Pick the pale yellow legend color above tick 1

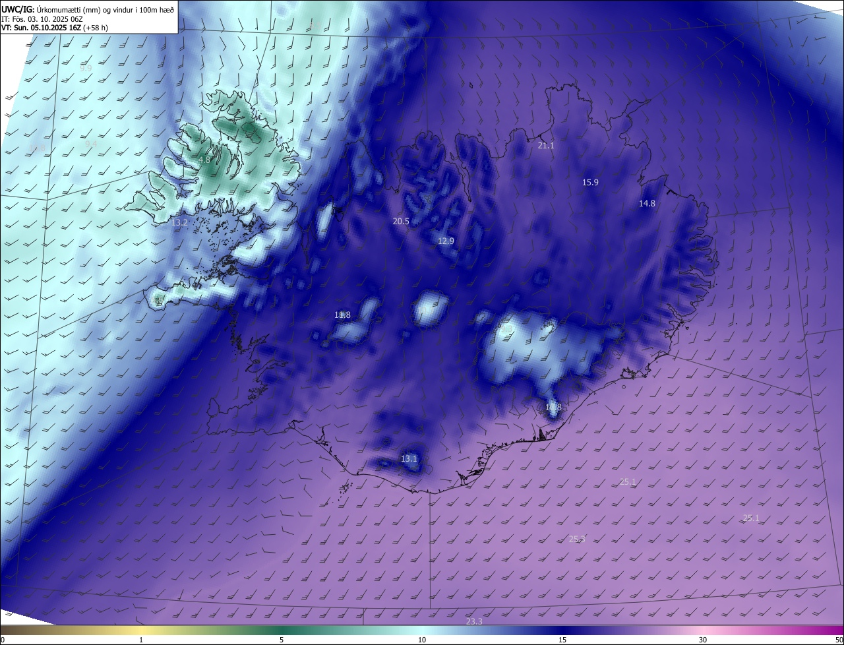pyautogui.click(x=141, y=630)
